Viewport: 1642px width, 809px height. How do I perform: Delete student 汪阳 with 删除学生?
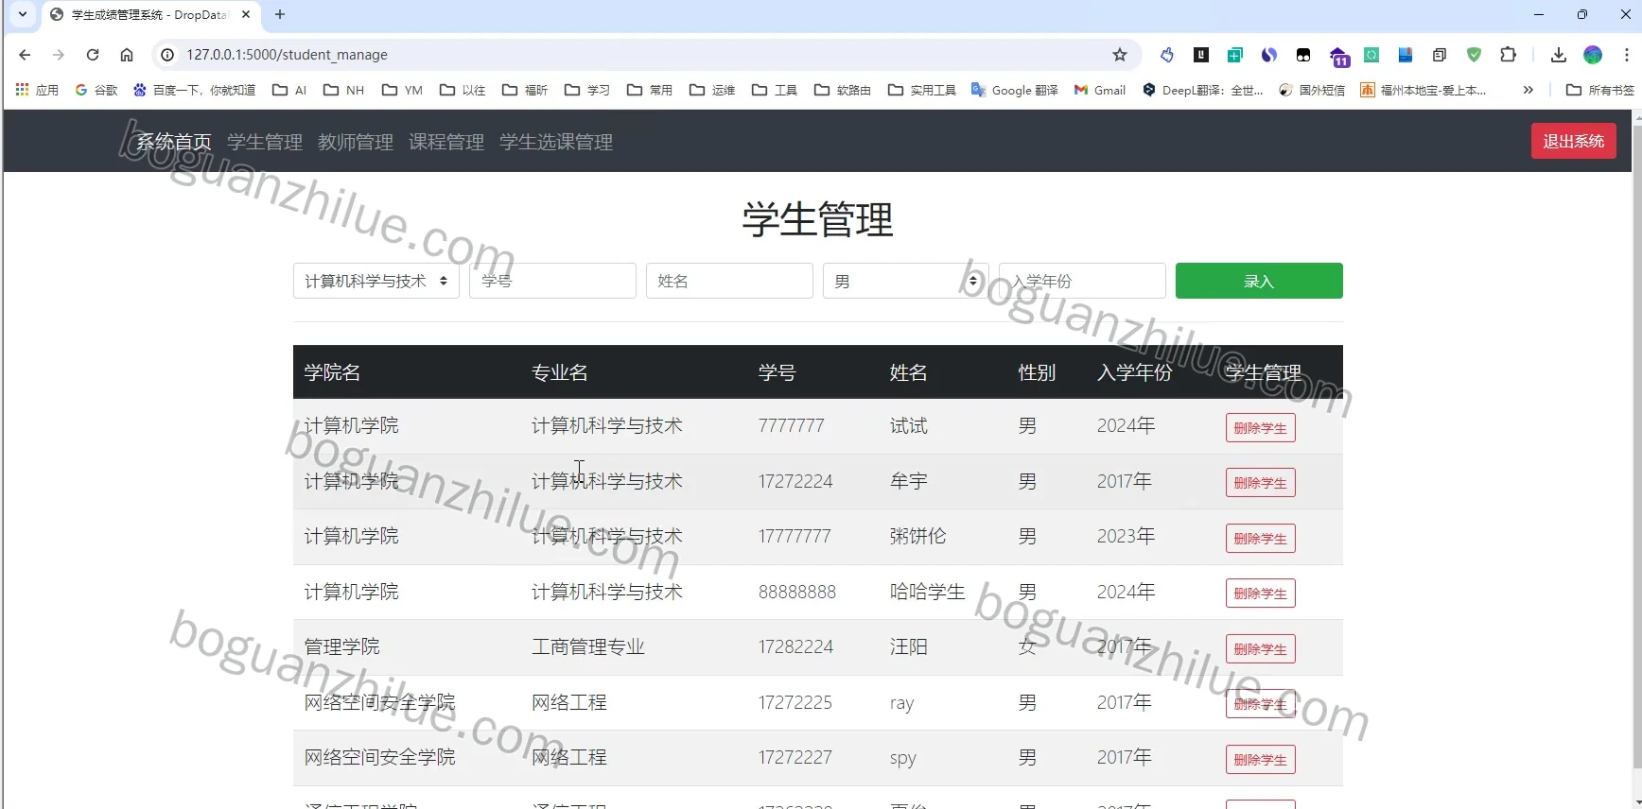(1261, 649)
